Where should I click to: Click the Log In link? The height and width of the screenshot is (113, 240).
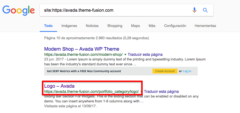(187, 71)
